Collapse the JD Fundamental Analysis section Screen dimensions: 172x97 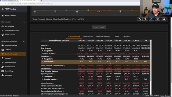pos(24,41)
